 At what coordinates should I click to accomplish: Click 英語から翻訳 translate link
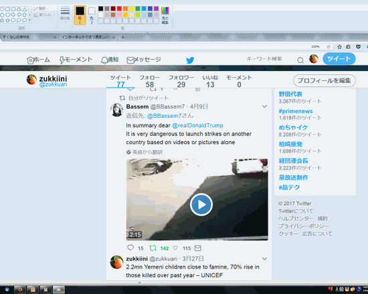[x=145, y=152]
